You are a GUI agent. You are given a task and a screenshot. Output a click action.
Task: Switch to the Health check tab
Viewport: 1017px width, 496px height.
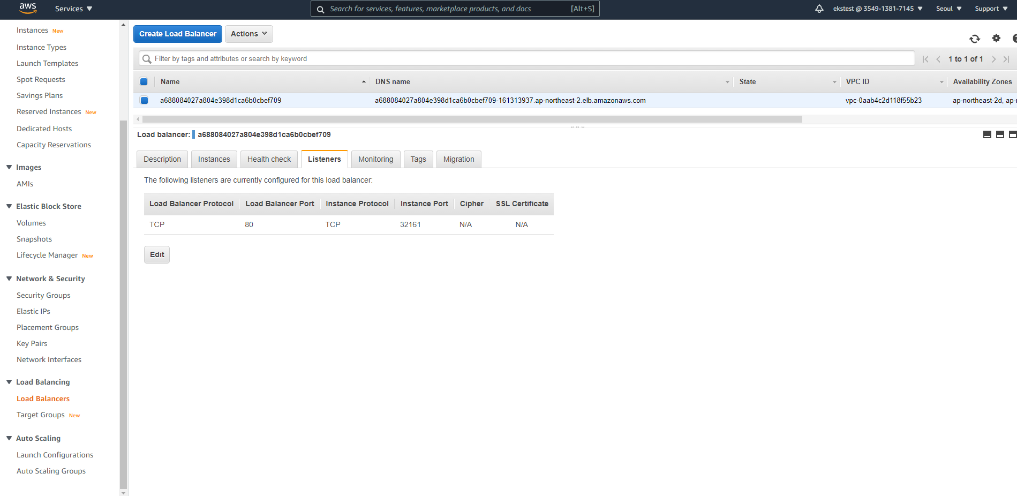click(x=269, y=159)
